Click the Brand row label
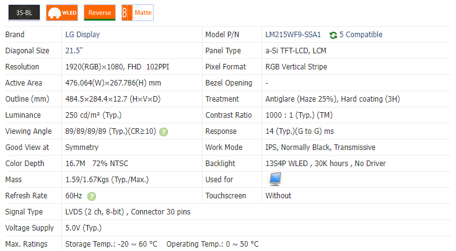Image resolution: width=456 pixels, height=251 pixels. (15, 35)
